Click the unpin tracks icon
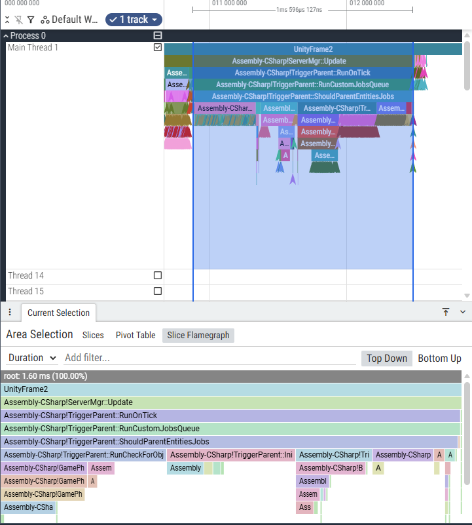 click(x=18, y=20)
